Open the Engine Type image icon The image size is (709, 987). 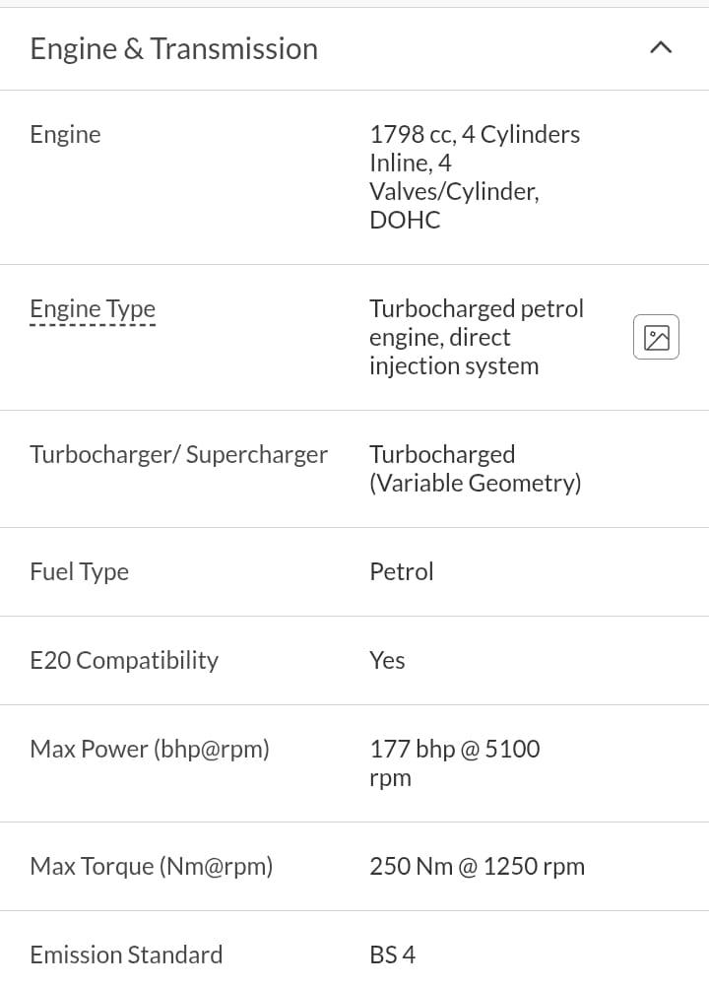coord(656,337)
